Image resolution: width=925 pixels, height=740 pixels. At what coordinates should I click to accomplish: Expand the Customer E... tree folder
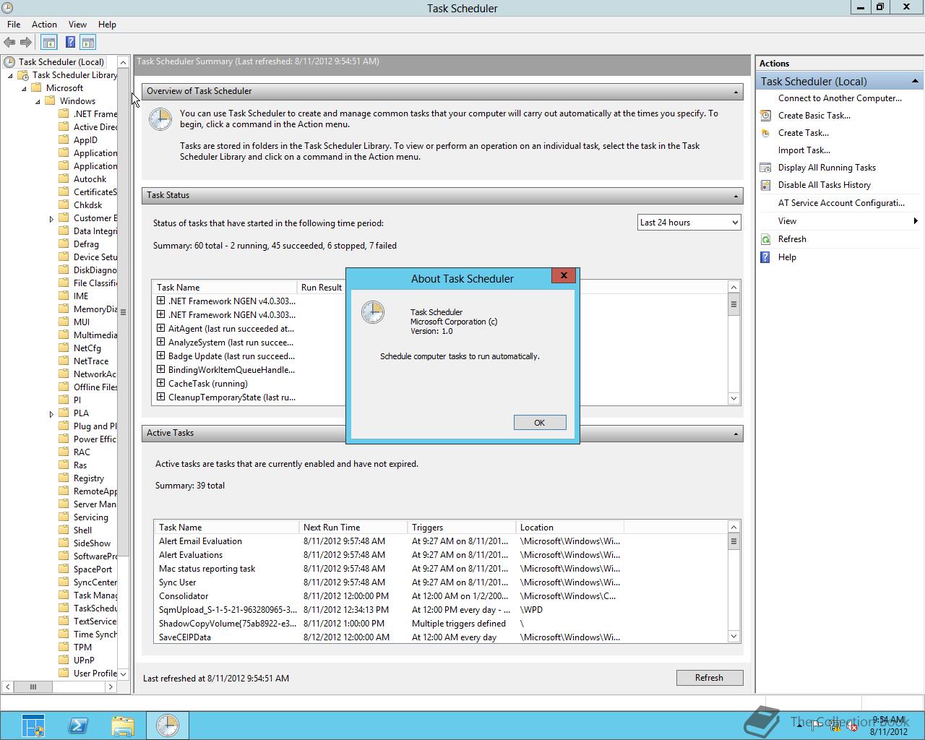(x=51, y=219)
